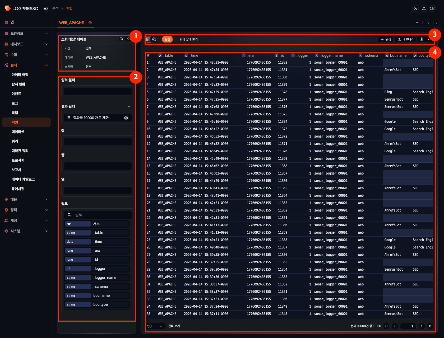This screenshot has height=338, width=444.
Task: Add an input filter via 입력 필터 plus
Action: 129,80
